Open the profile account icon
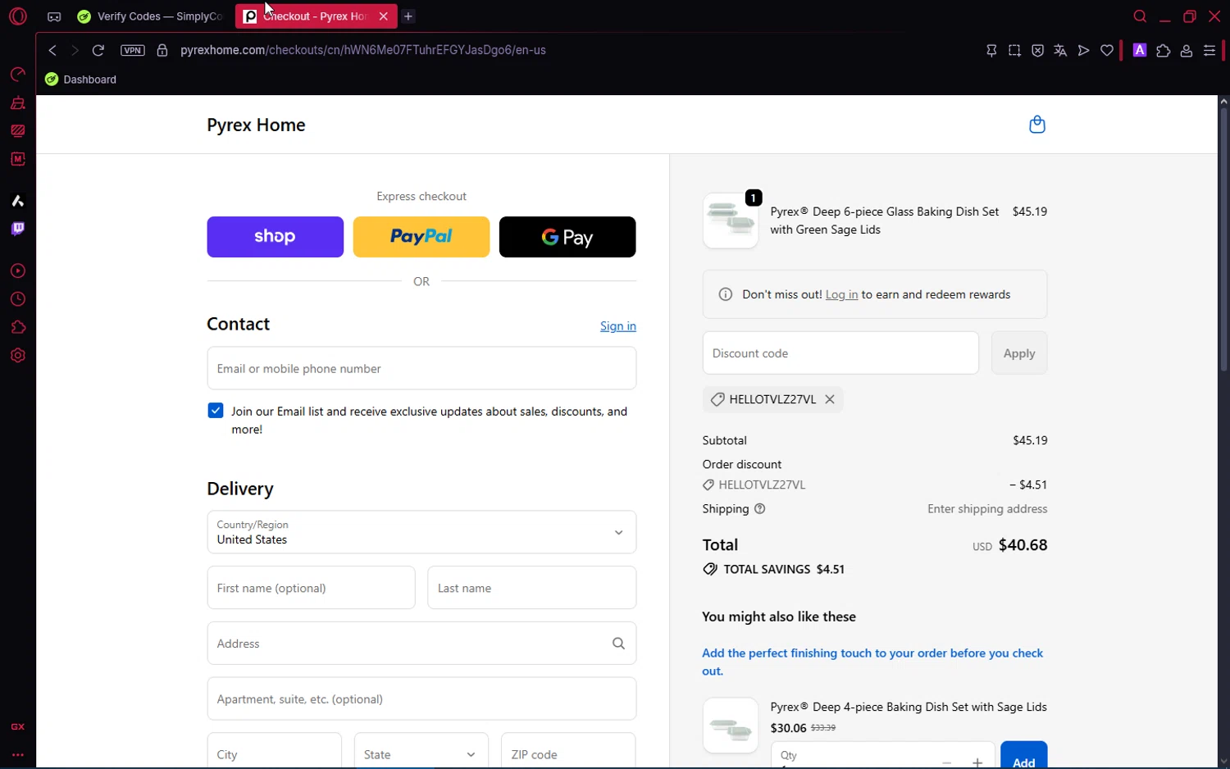 tap(1186, 51)
